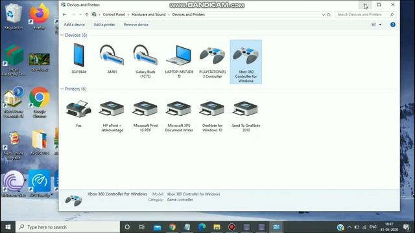Change view using the view icon
Viewport: 415px width, 233px height.
pyautogui.click(x=373, y=25)
